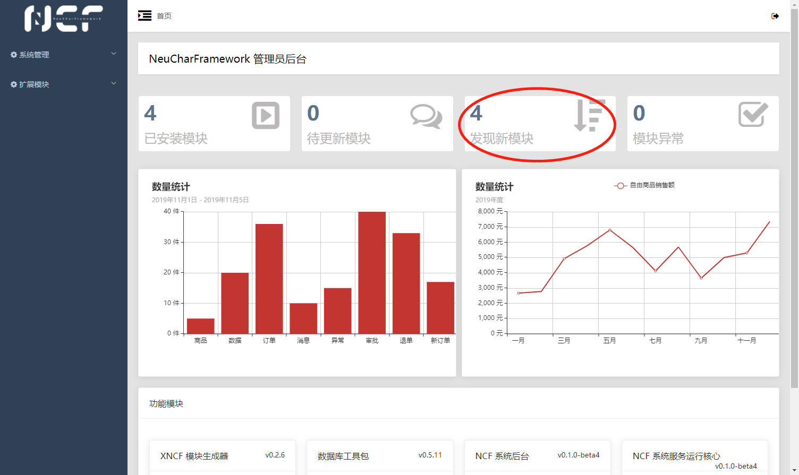The image size is (799, 475).
Task: Open the 已安装模块 label
Action: pos(176,139)
